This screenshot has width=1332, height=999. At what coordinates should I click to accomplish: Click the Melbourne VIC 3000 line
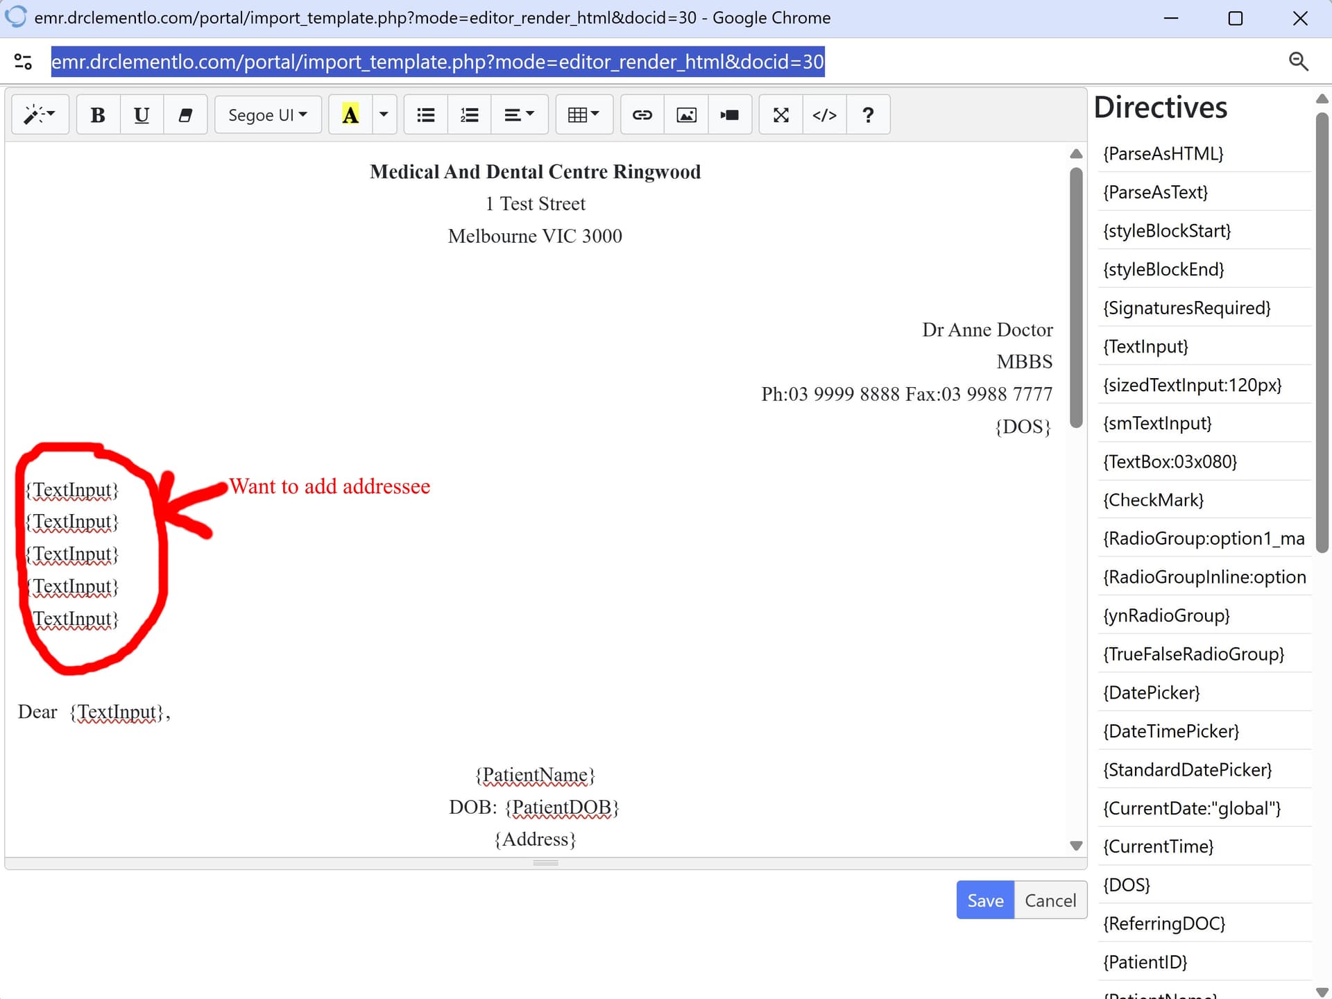click(535, 236)
